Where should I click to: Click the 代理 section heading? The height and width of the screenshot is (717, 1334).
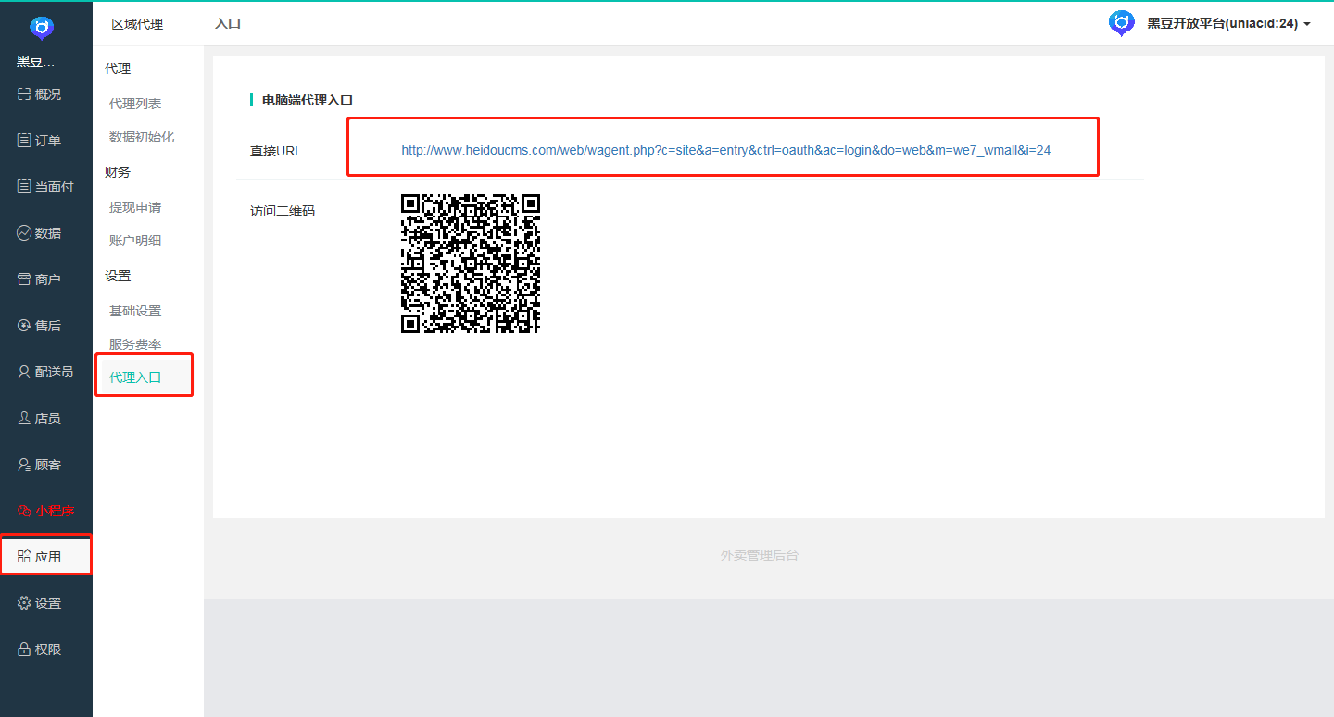[x=118, y=68]
